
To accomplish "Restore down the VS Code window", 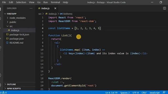I will pos(161,2).
